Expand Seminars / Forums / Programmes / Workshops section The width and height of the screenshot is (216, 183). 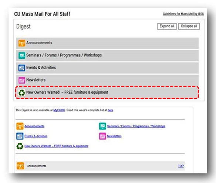[x=107, y=55]
